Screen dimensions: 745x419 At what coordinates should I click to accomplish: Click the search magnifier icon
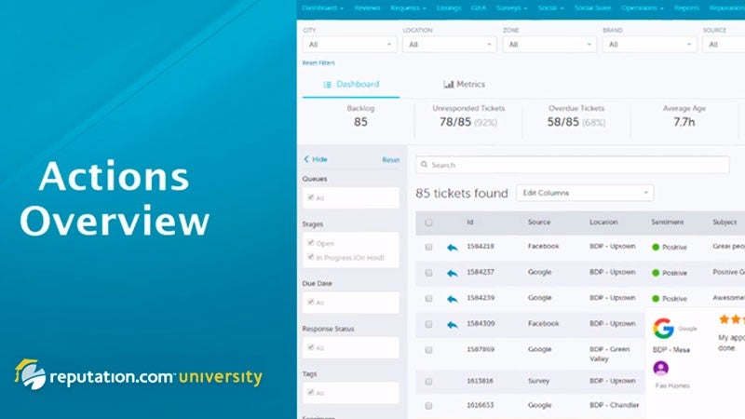tap(425, 165)
